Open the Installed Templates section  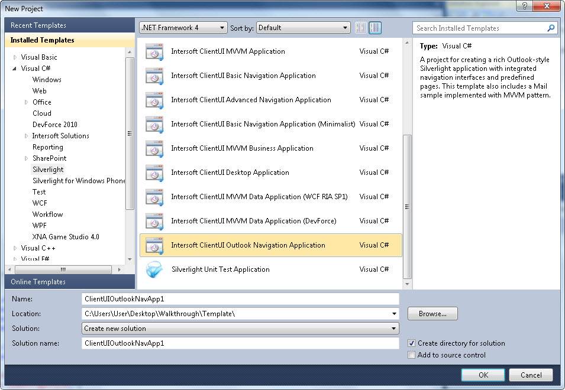[x=70, y=40]
